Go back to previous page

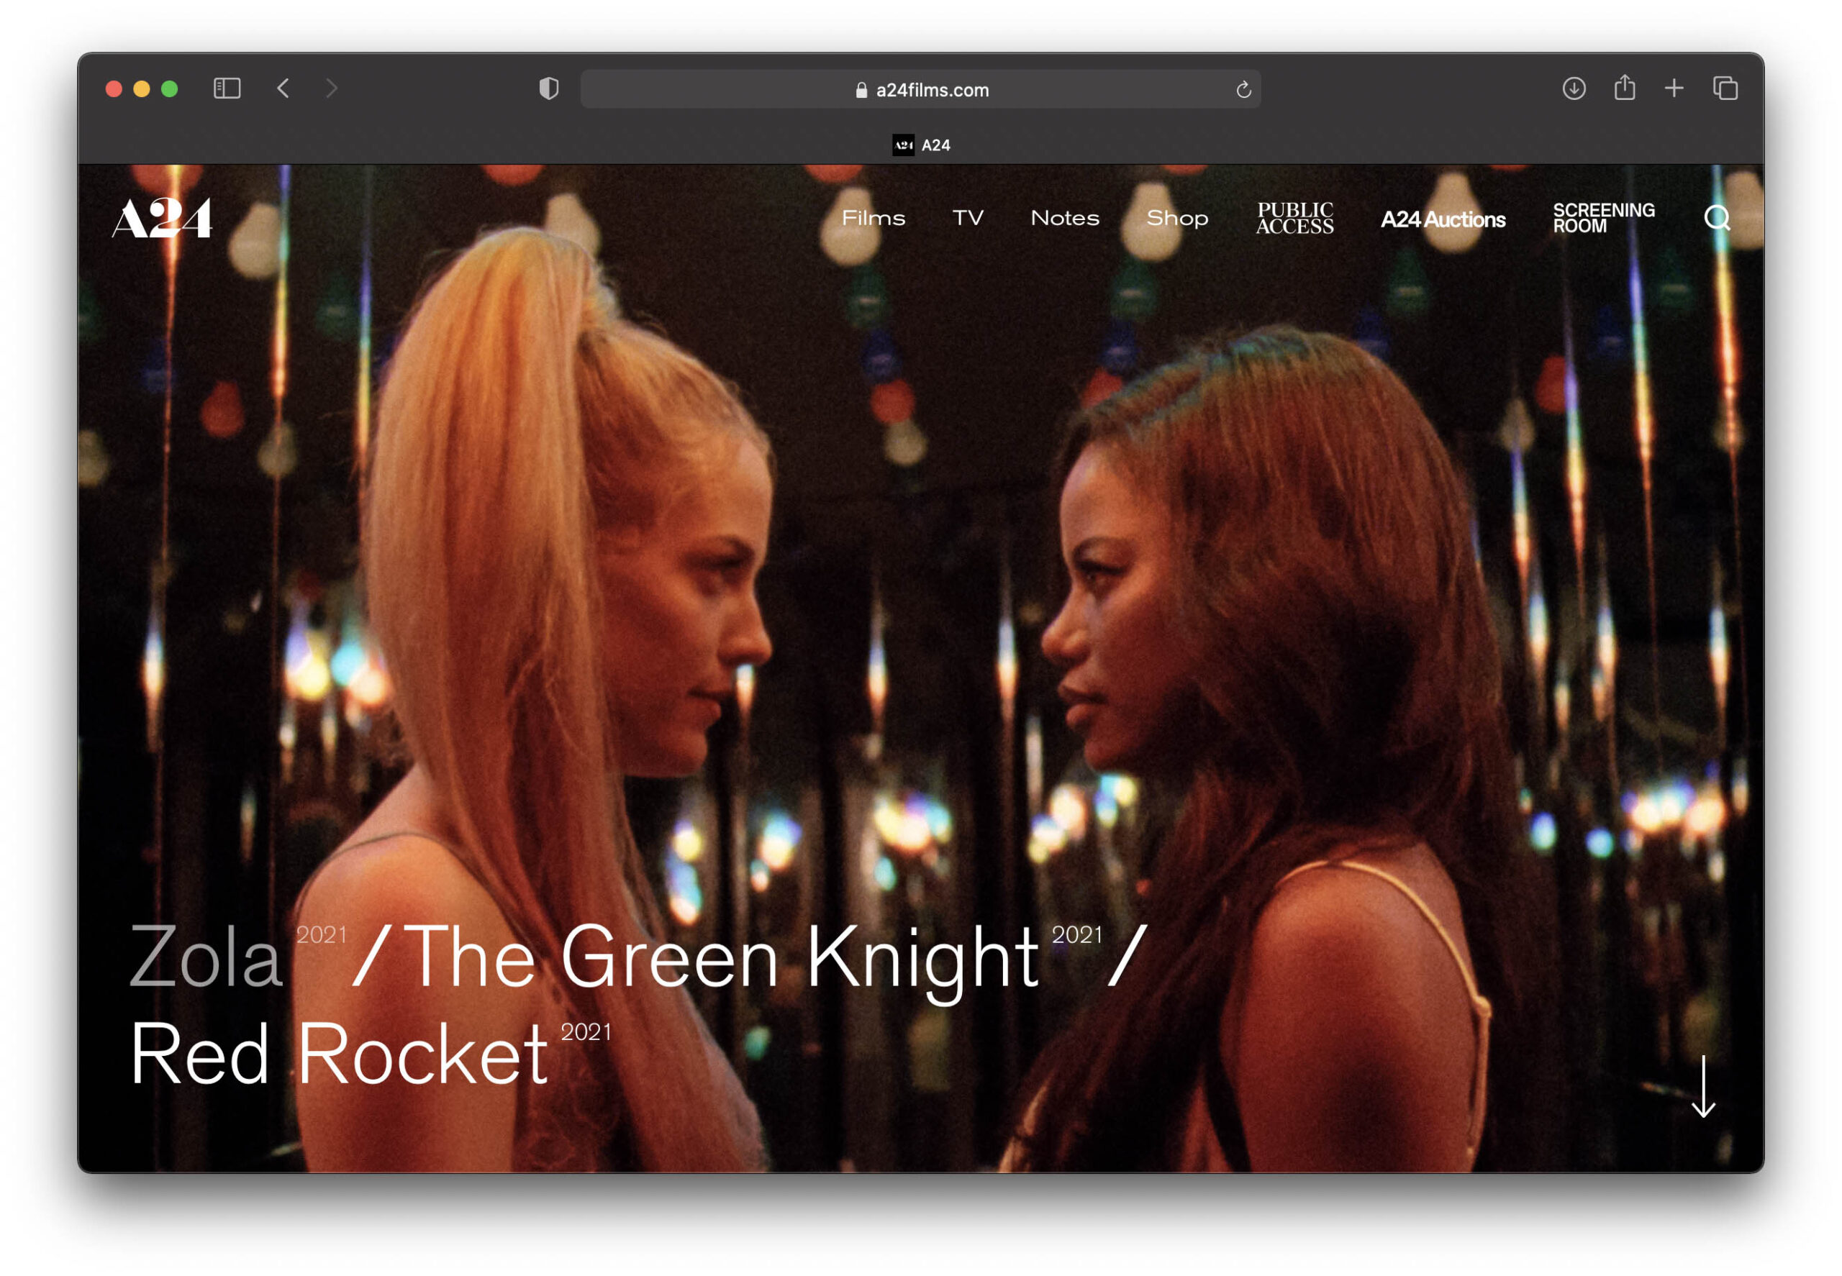click(x=283, y=88)
